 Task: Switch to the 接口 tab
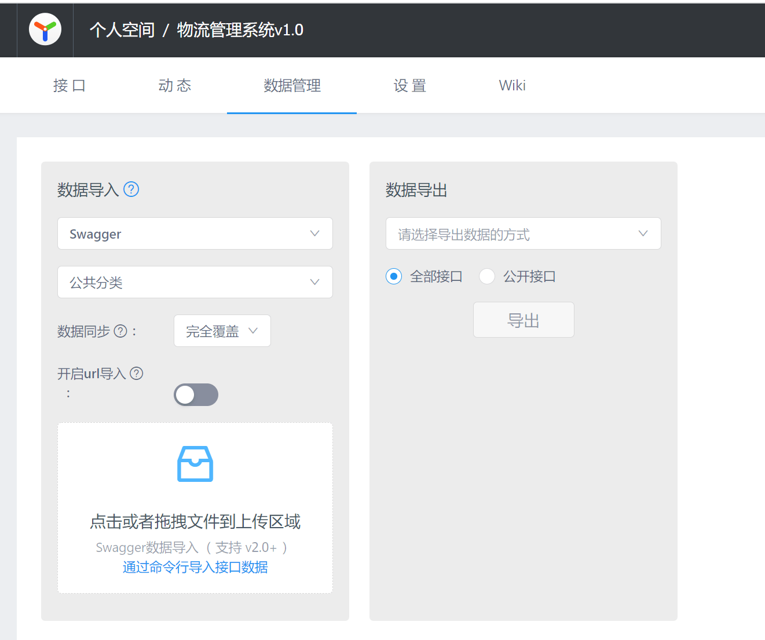click(69, 85)
